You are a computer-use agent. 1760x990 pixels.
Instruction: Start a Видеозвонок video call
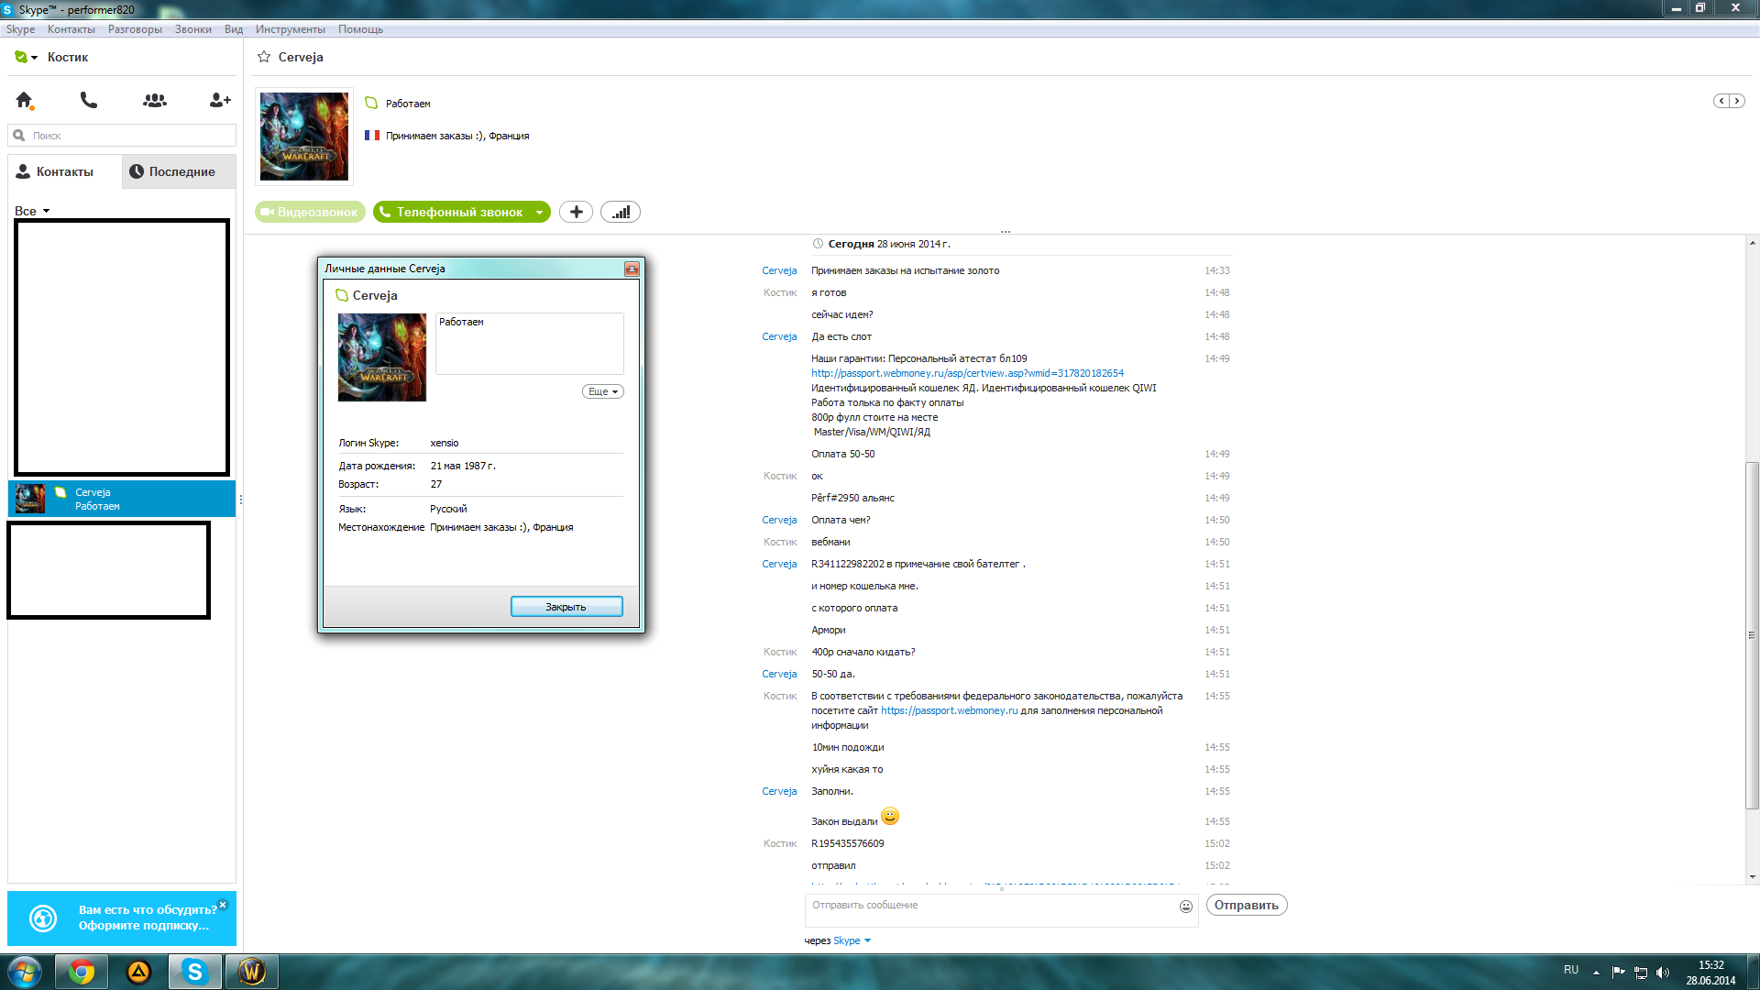pyautogui.click(x=310, y=212)
